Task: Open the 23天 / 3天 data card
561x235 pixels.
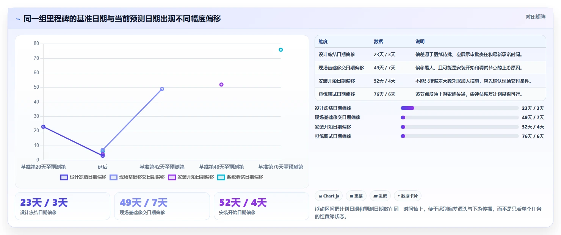Action: pos(63,206)
